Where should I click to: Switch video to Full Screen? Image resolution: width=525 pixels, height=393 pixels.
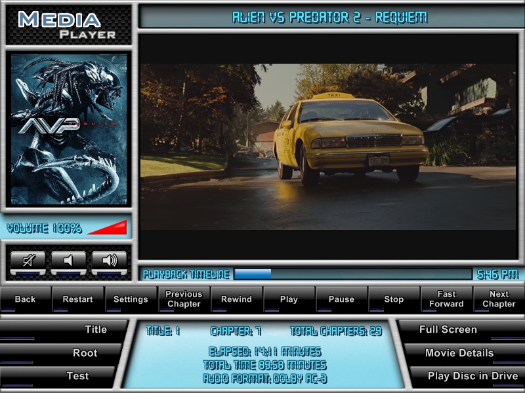click(461, 330)
